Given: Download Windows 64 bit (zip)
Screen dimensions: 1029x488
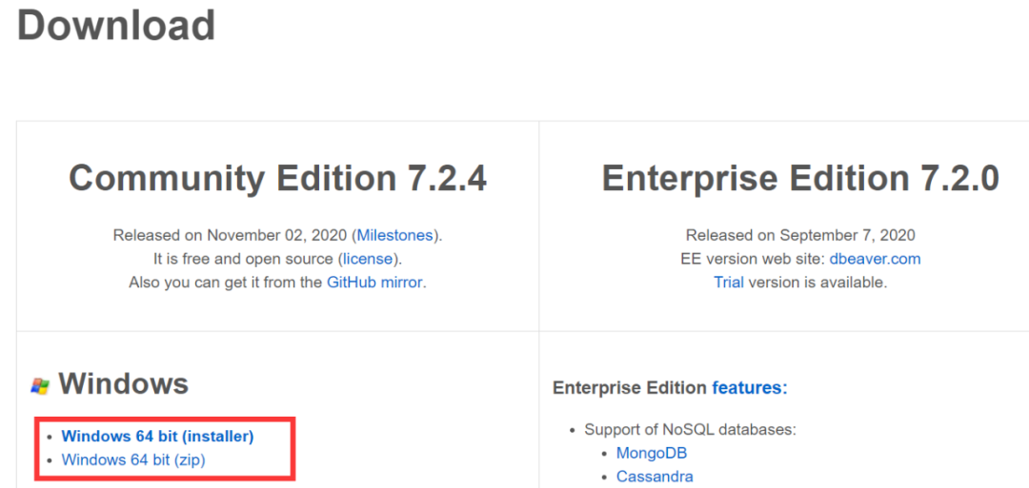Looking at the screenshot, I should pos(133,460).
